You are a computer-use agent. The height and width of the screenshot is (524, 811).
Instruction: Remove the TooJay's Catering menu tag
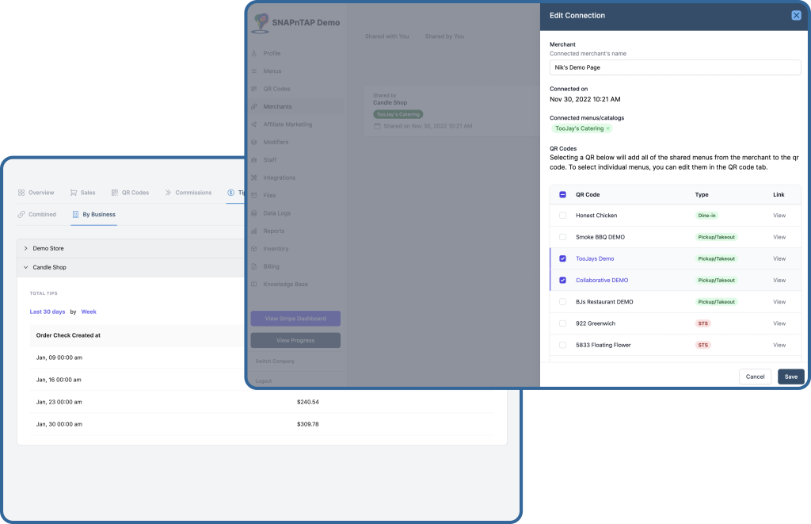[x=607, y=128]
